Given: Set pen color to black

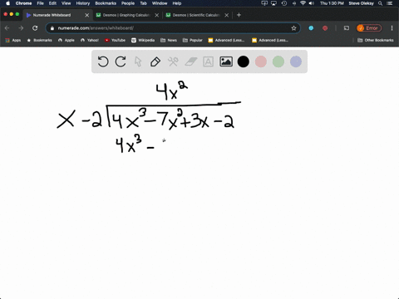Looking at the screenshot, I should 244,61.
